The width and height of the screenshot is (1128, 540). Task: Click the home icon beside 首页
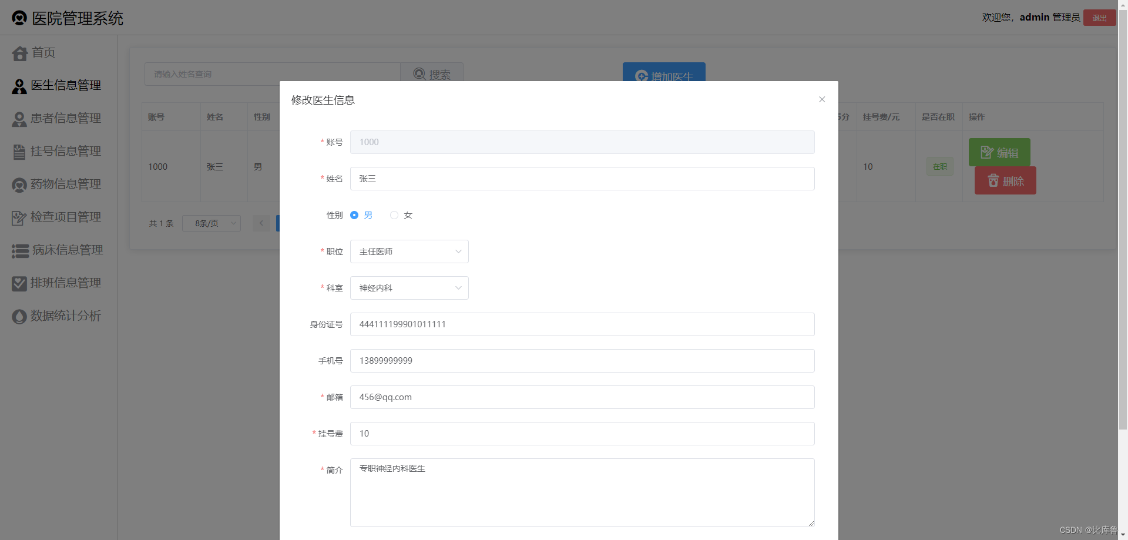(19, 53)
